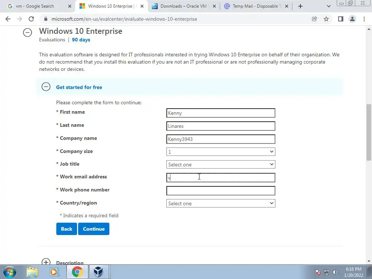Expand the Description section
Viewport: 372px width, 279px height.
point(46,262)
